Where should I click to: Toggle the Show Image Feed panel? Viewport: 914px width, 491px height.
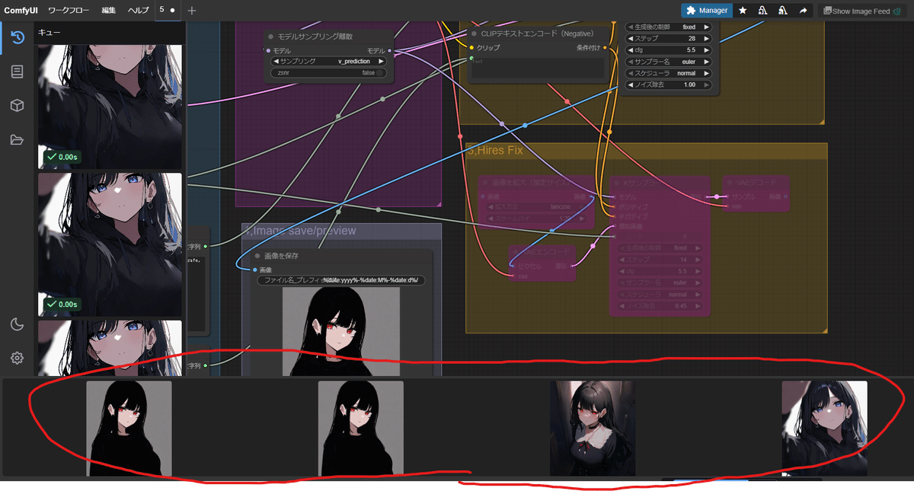coord(861,10)
